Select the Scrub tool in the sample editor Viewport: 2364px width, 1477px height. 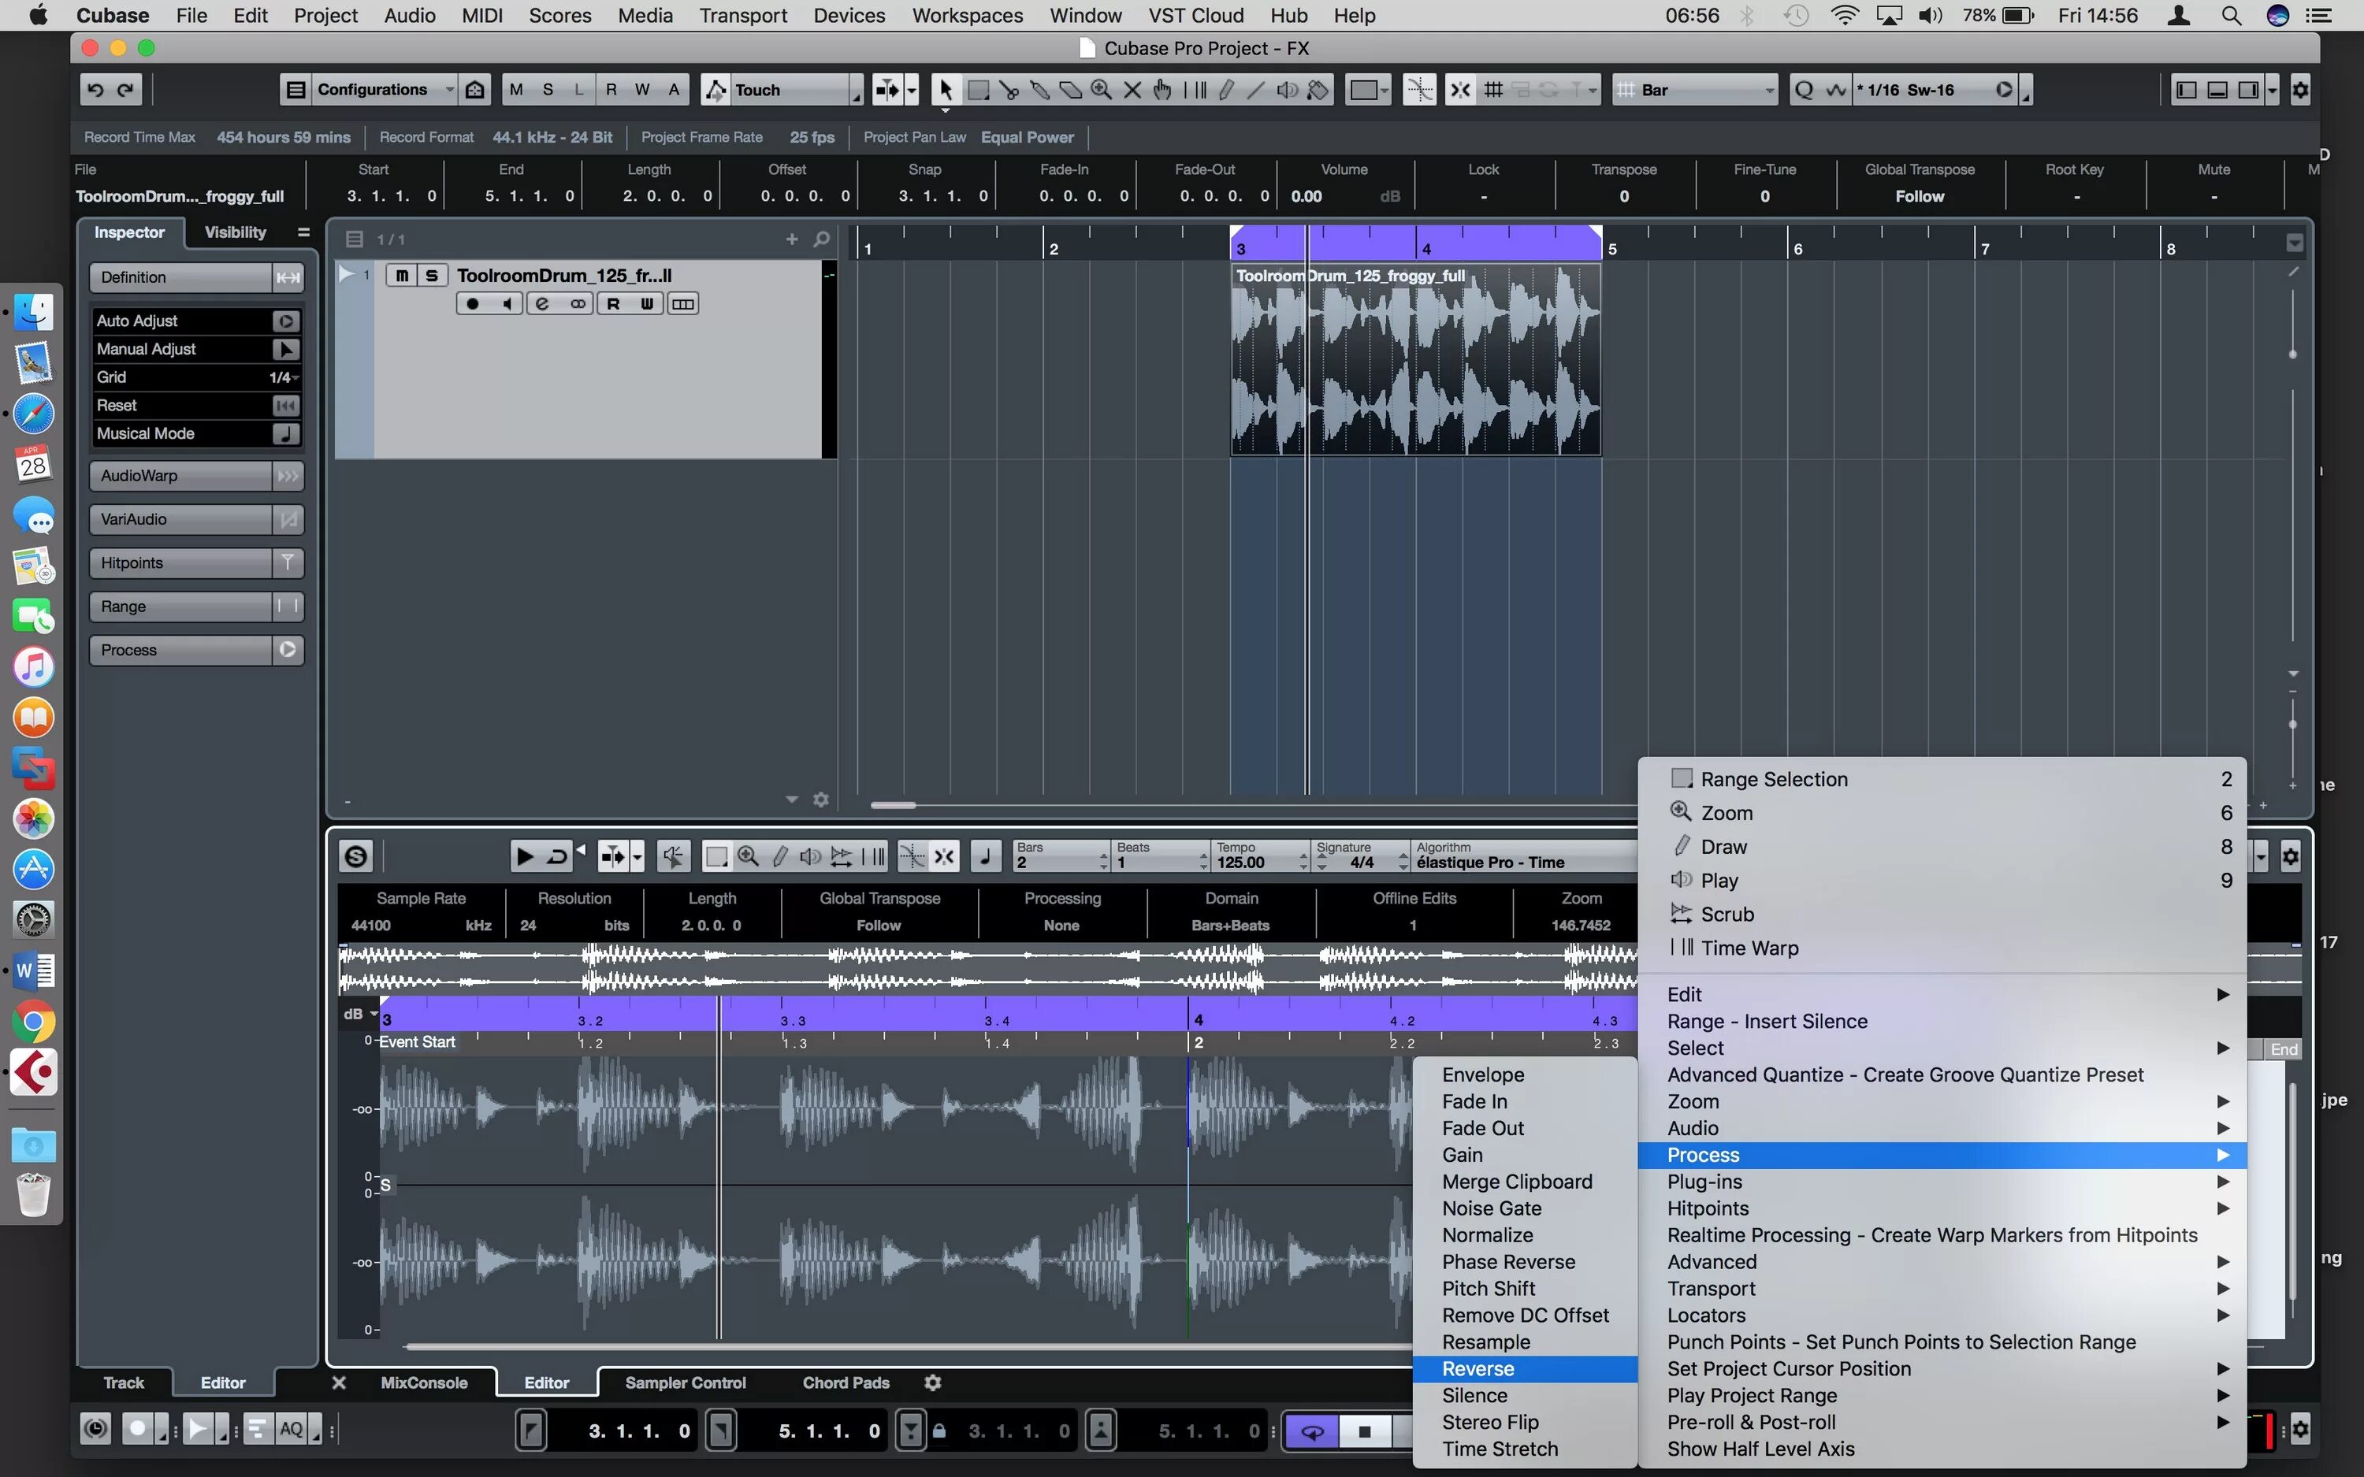coord(841,857)
